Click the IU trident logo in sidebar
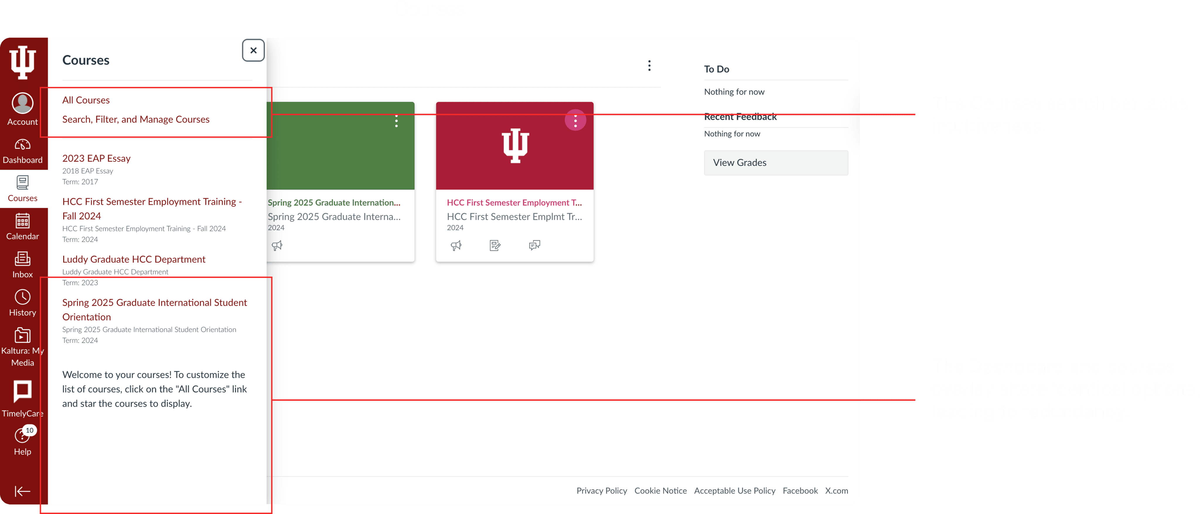This screenshot has width=1200, height=514. point(22,62)
